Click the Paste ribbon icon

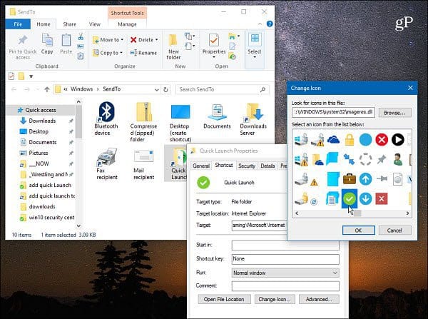(x=66, y=41)
